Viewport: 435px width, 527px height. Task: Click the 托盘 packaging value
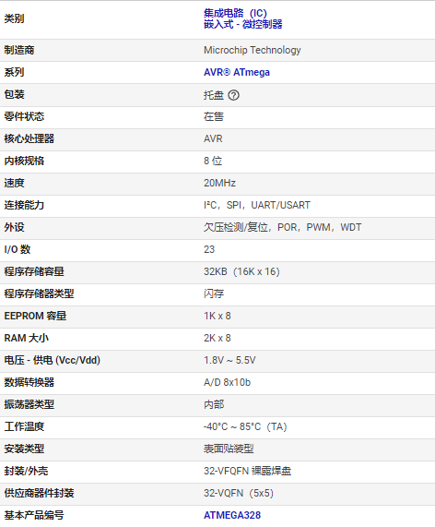click(x=214, y=95)
